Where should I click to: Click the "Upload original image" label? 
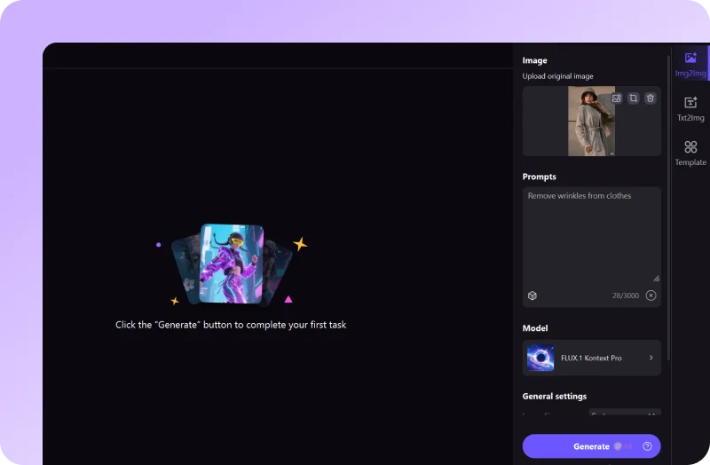click(557, 76)
